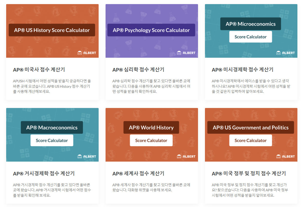Click the AP® 거시경제학 점수 계산기 heading
Screen dimensions: 301x207
[44, 173]
